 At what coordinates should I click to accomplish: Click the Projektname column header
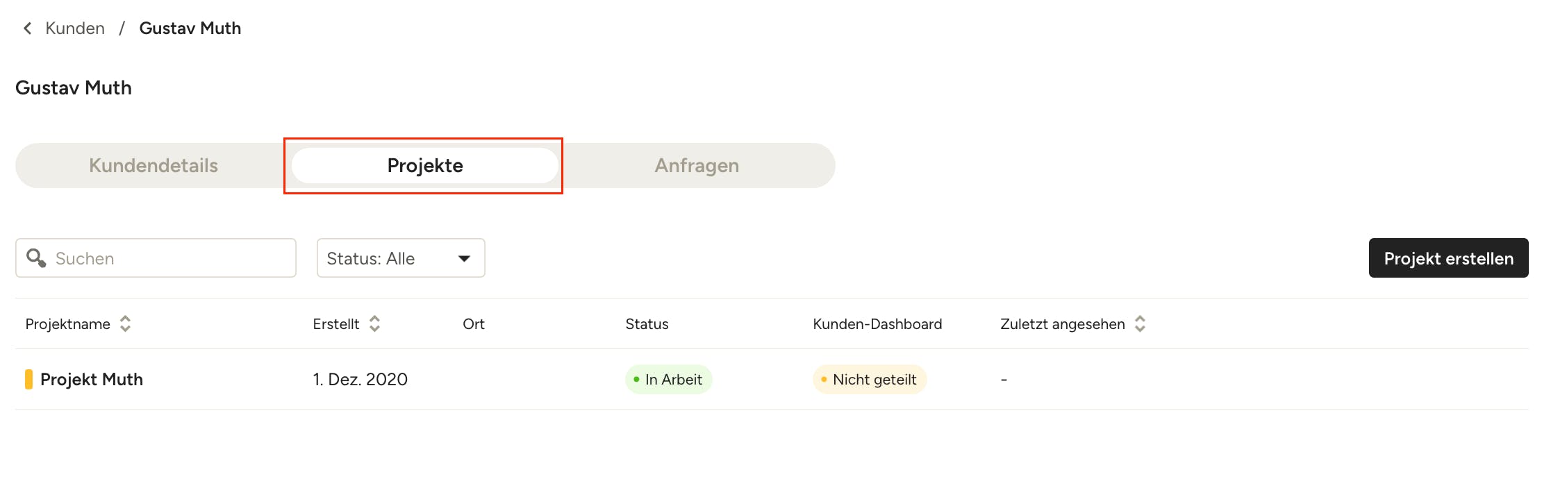coord(68,323)
